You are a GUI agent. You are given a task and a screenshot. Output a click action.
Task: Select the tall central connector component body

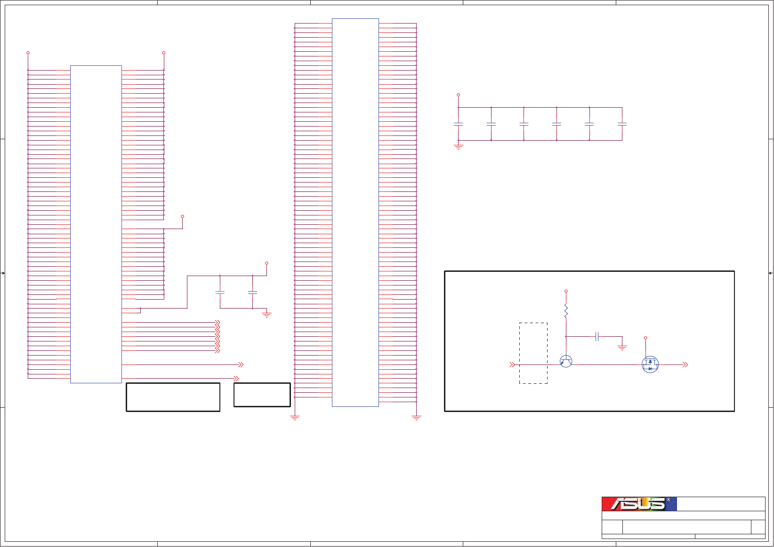tap(355, 213)
